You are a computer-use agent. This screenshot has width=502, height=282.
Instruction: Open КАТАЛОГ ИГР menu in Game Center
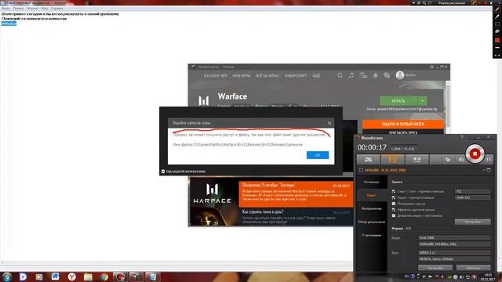tap(215, 76)
